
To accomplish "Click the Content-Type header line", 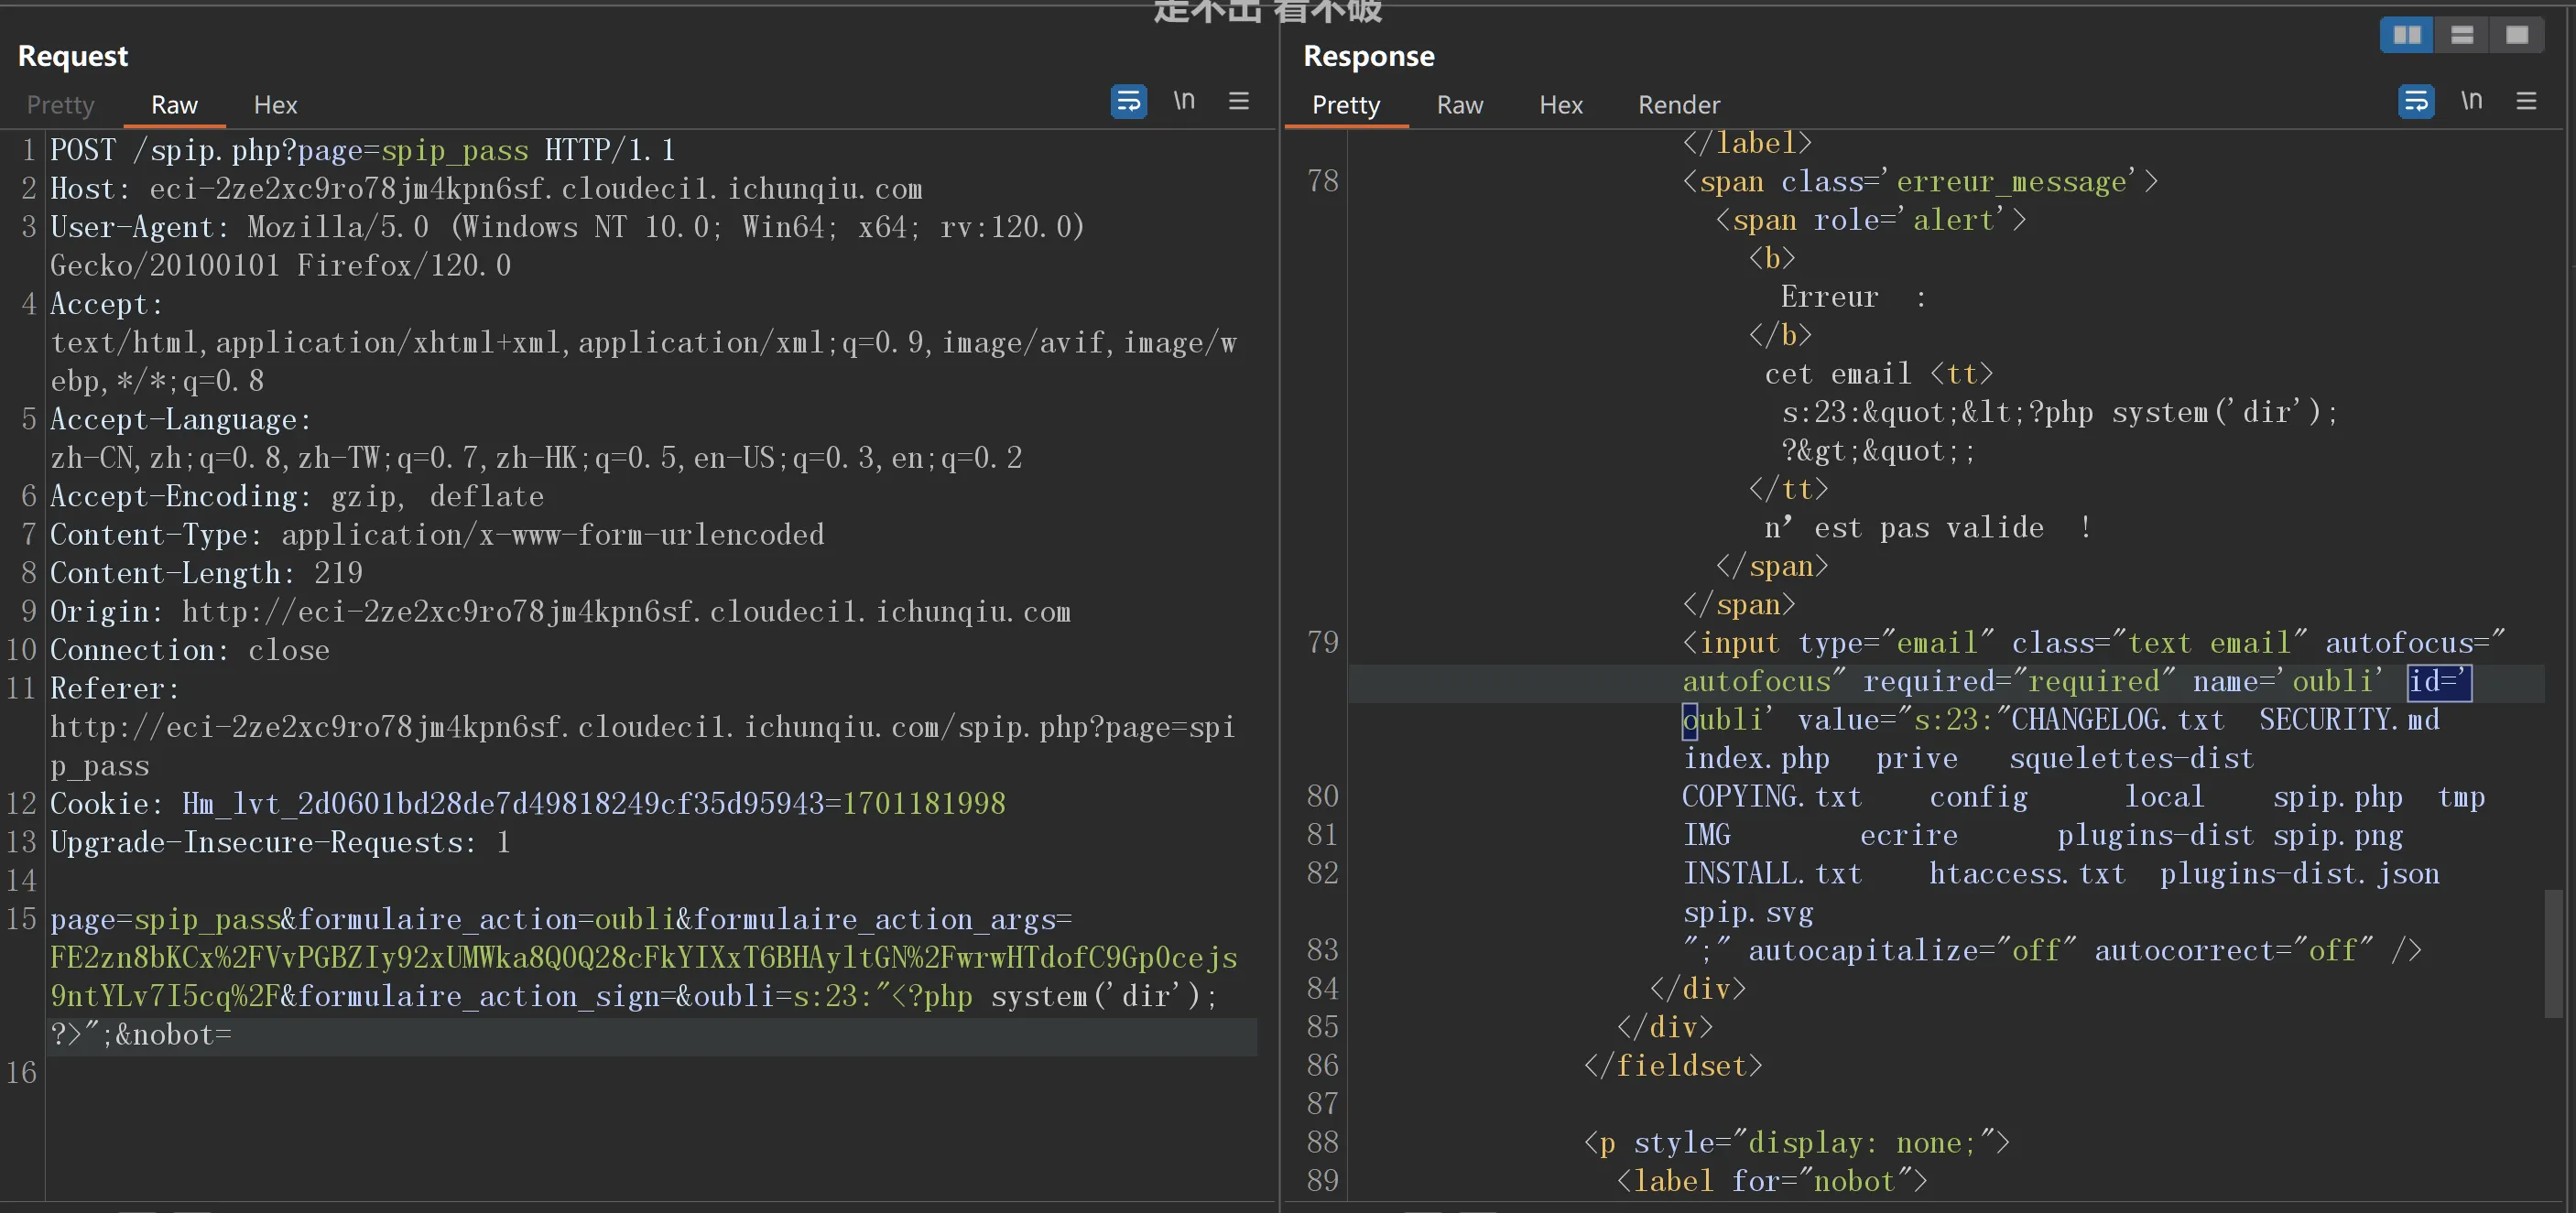I will click(x=437, y=535).
